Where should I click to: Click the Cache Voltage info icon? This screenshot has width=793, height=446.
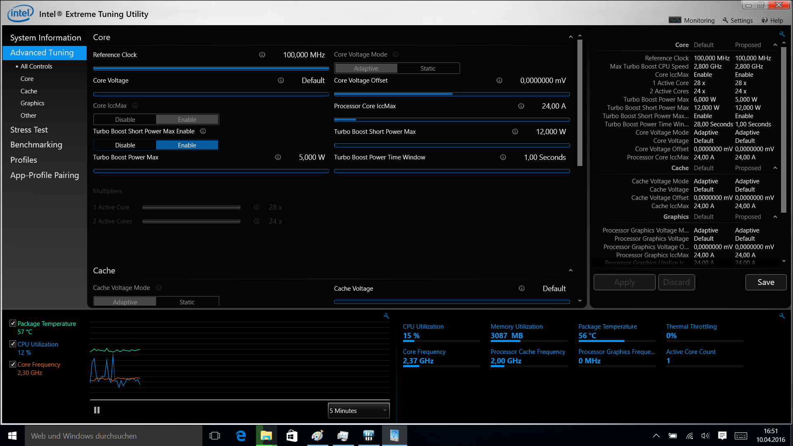[522, 288]
